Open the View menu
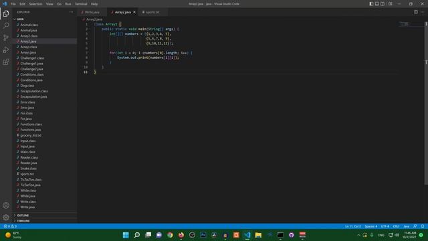The width and height of the screenshot is (428, 241). point(49,4)
